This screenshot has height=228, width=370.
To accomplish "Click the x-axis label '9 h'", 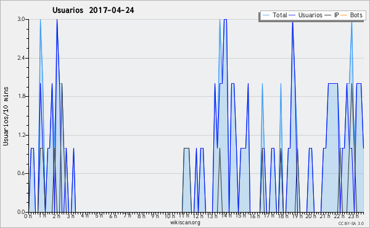I will point(155,216).
